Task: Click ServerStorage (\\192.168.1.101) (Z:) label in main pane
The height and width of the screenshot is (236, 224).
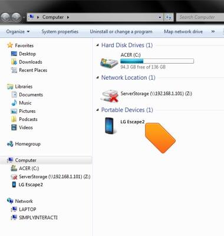Action: coord(156,93)
